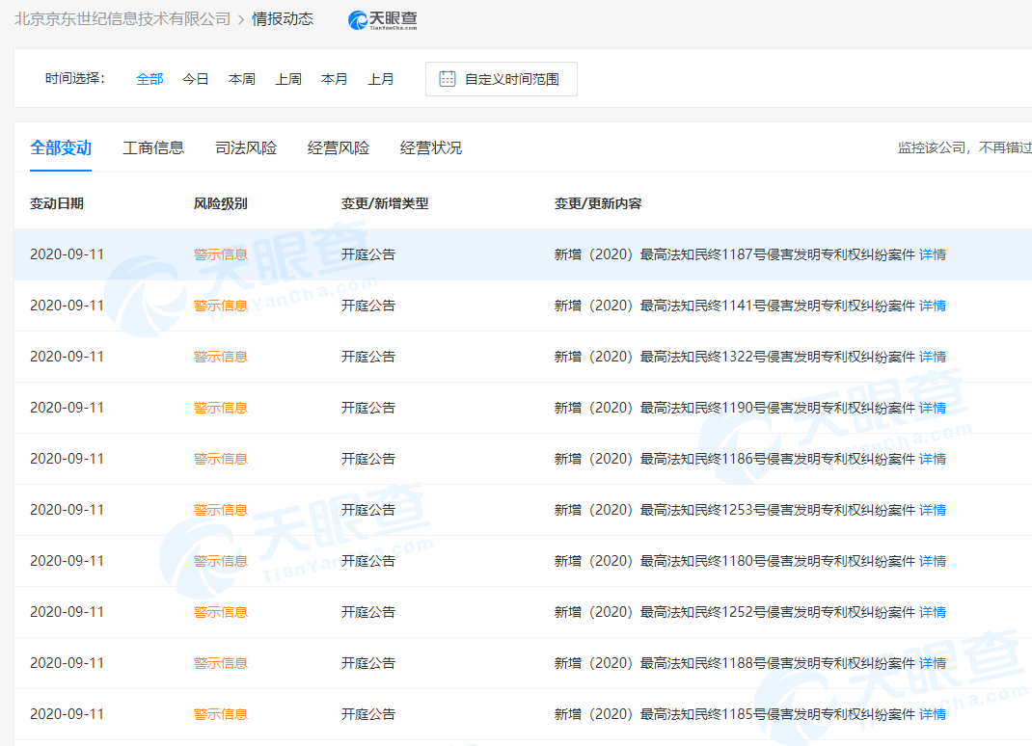Open 自定义时间范围 date picker
This screenshot has width=1032, height=746.
point(502,79)
